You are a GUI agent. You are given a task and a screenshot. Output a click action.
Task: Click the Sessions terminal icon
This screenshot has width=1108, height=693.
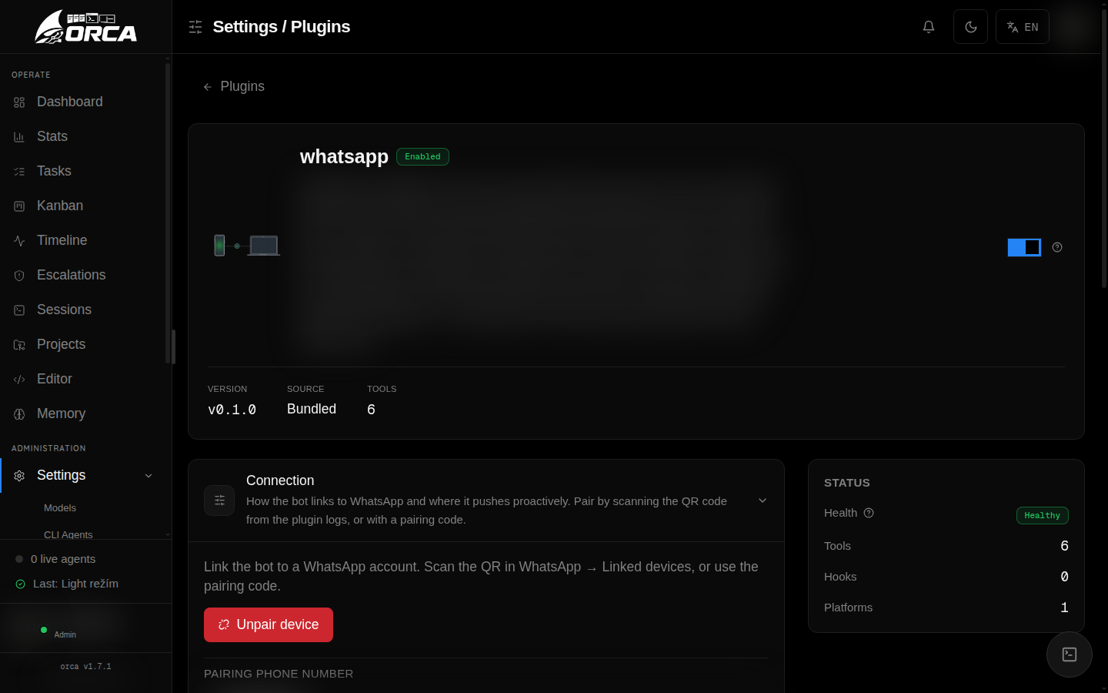tap(19, 310)
